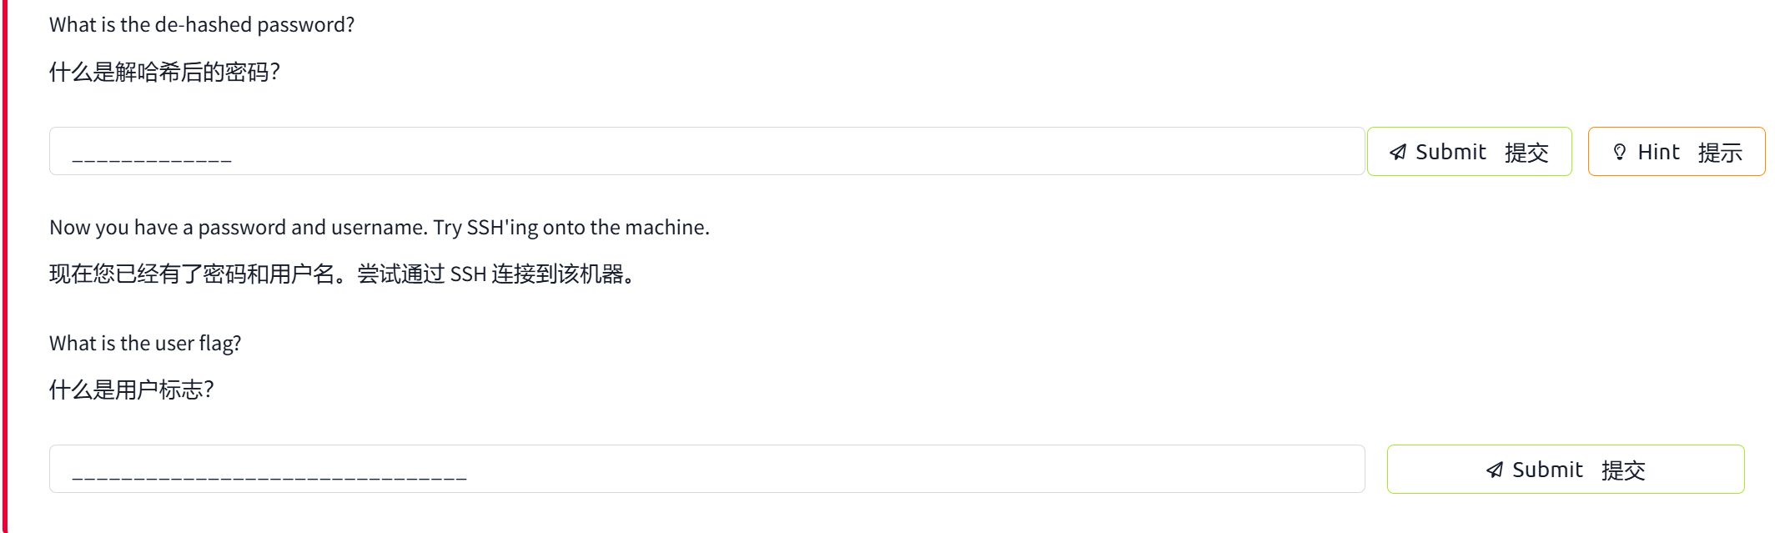Click the Chinese user flag question text
This screenshot has height=533, width=1775.
pyautogui.click(x=132, y=390)
